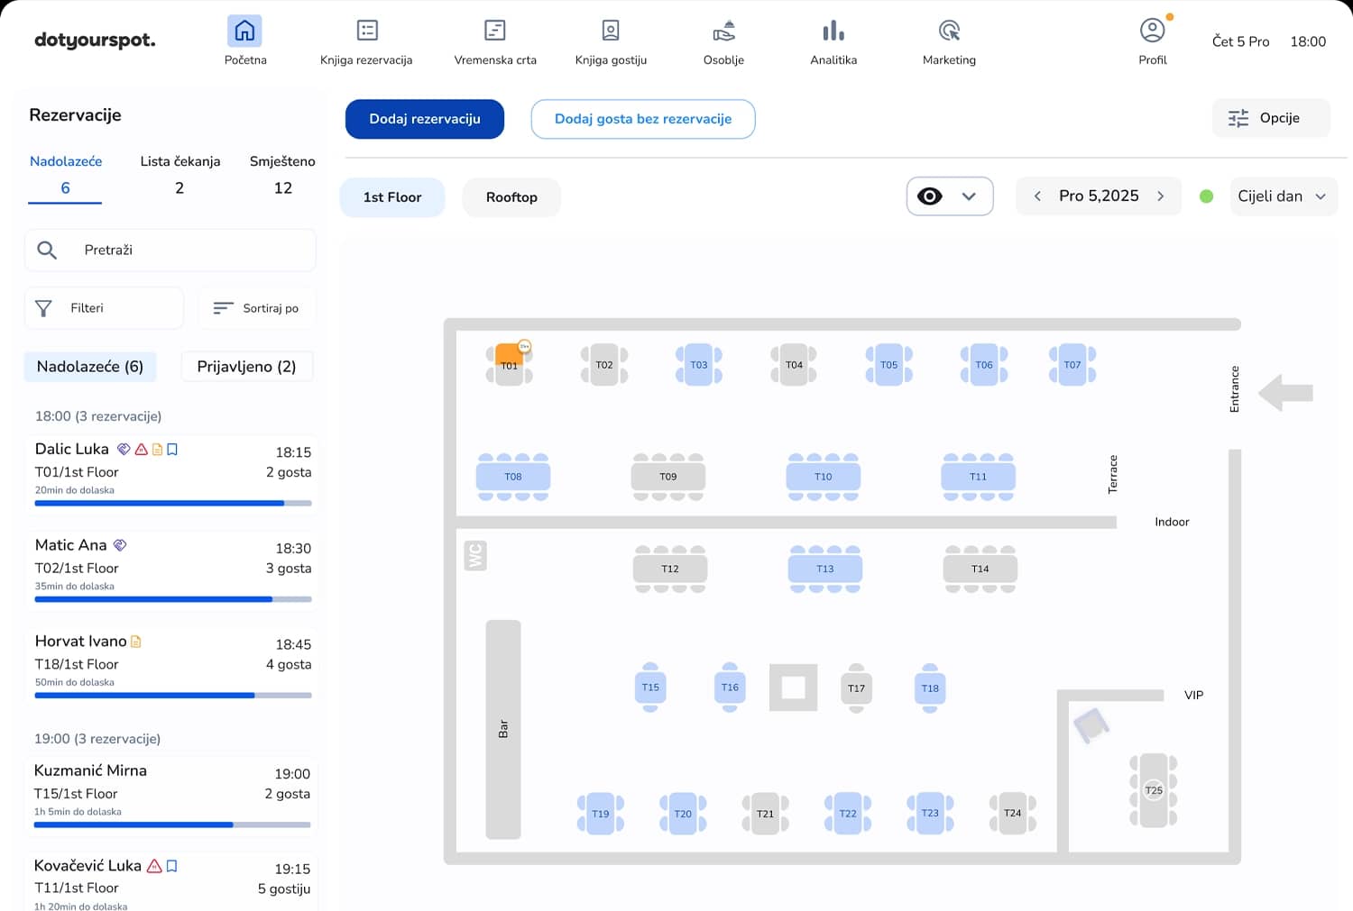The height and width of the screenshot is (911, 1353).
Task: Go to Knjiga gostiju guest book
Action: point(611,41)
